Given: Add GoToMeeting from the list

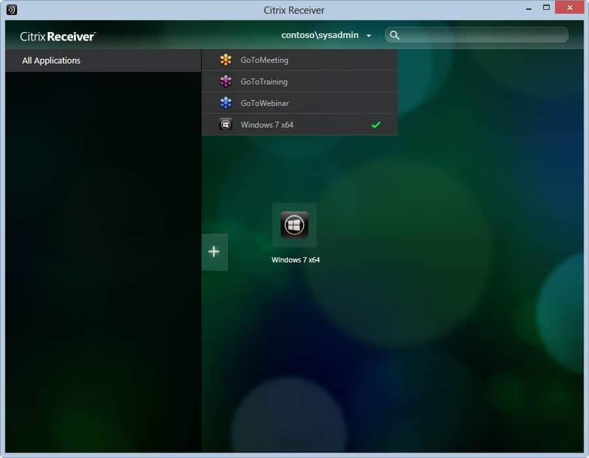Looking at the screenshot, I should pos(300,60).
